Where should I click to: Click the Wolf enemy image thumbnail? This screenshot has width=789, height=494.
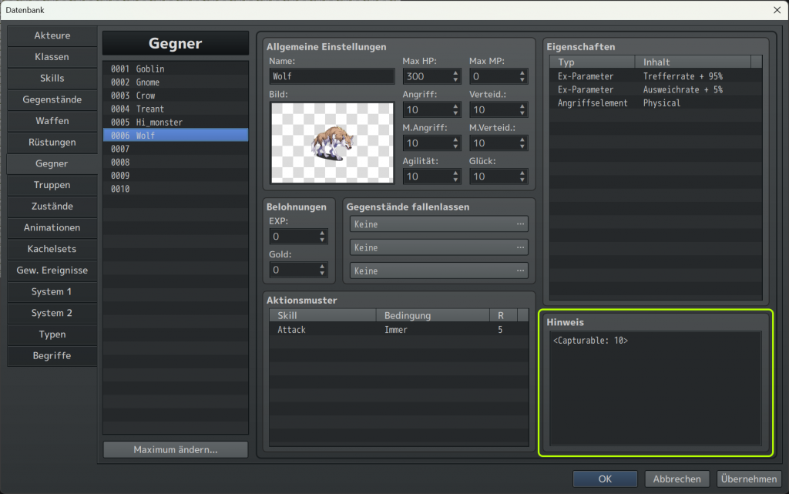tap(332, 143)
